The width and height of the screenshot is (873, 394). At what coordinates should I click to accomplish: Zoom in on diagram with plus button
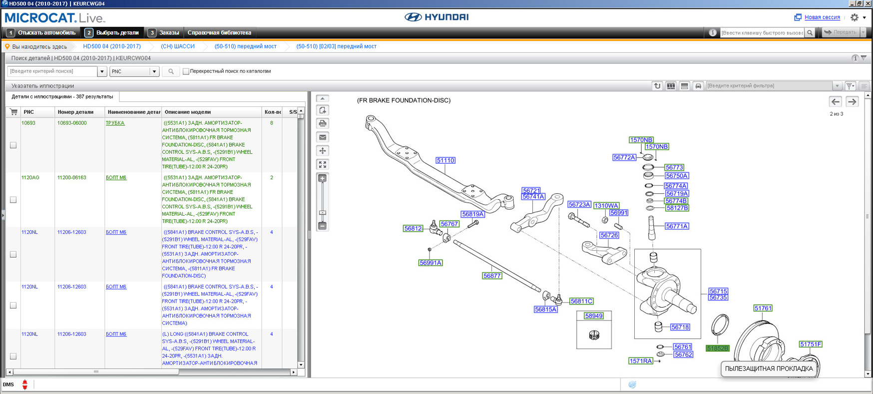tap(323, 178)
